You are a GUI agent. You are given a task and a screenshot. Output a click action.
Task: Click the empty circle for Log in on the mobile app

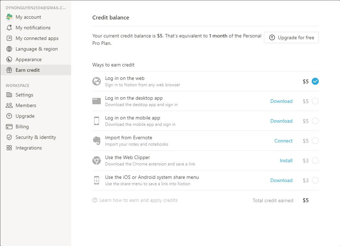pyautogui.click(x=315, y=121)
